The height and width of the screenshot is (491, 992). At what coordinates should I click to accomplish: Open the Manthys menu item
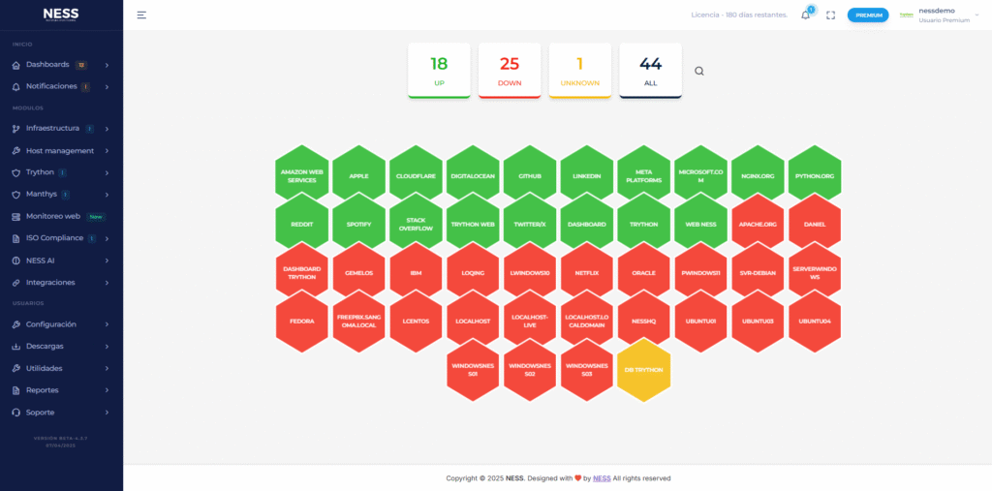click(61, 195)
